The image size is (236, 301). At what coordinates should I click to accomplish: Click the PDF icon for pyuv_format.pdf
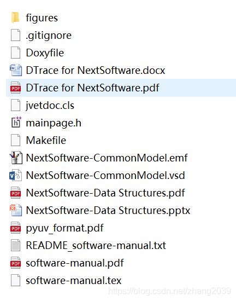tap(15, 228)
